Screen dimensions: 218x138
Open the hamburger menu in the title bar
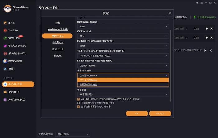(x=201, y=3)
